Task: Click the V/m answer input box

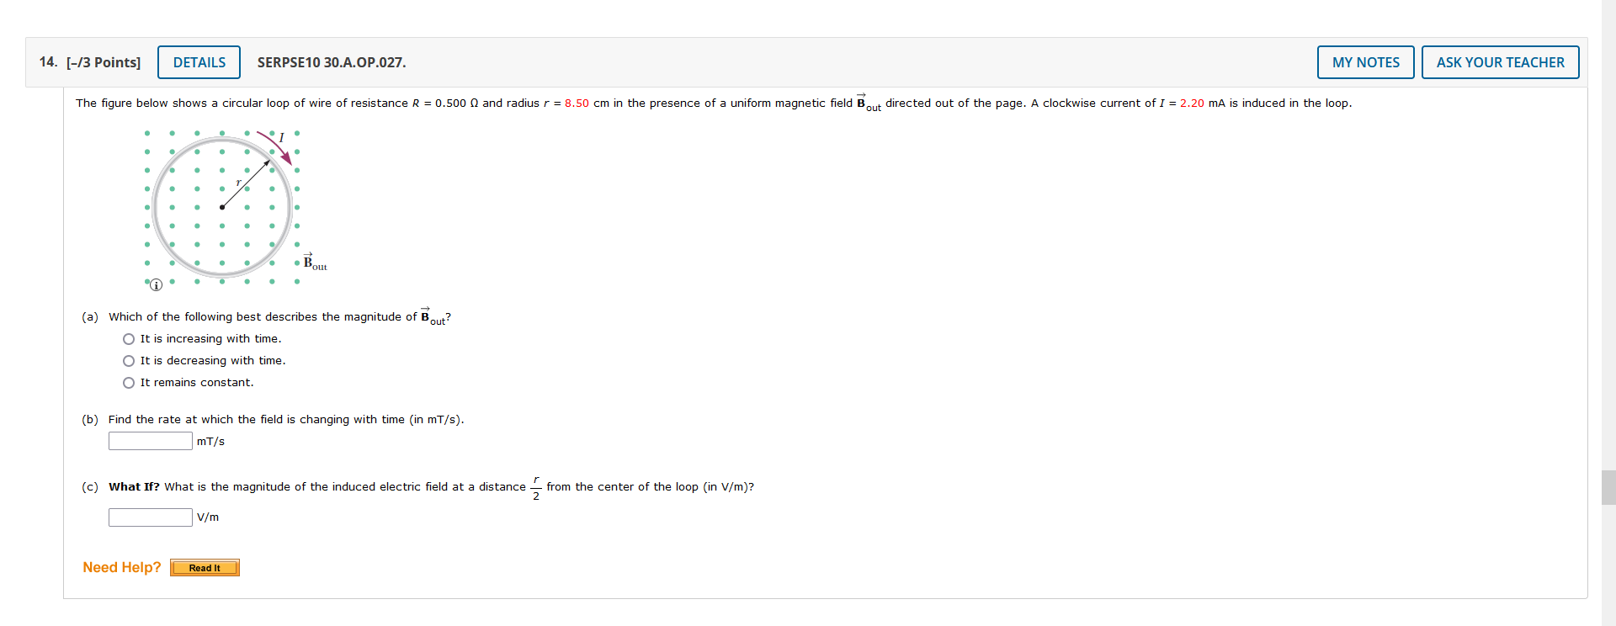Action: coord(150,517)
